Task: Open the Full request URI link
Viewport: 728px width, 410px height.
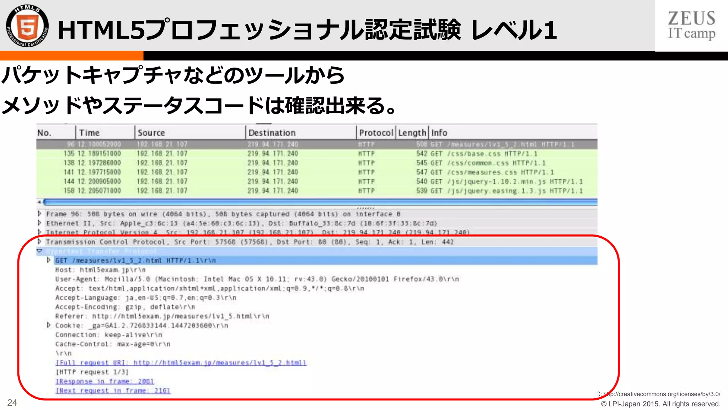Action: click(181, 363)
